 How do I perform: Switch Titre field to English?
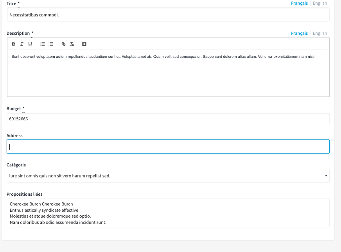320,3
